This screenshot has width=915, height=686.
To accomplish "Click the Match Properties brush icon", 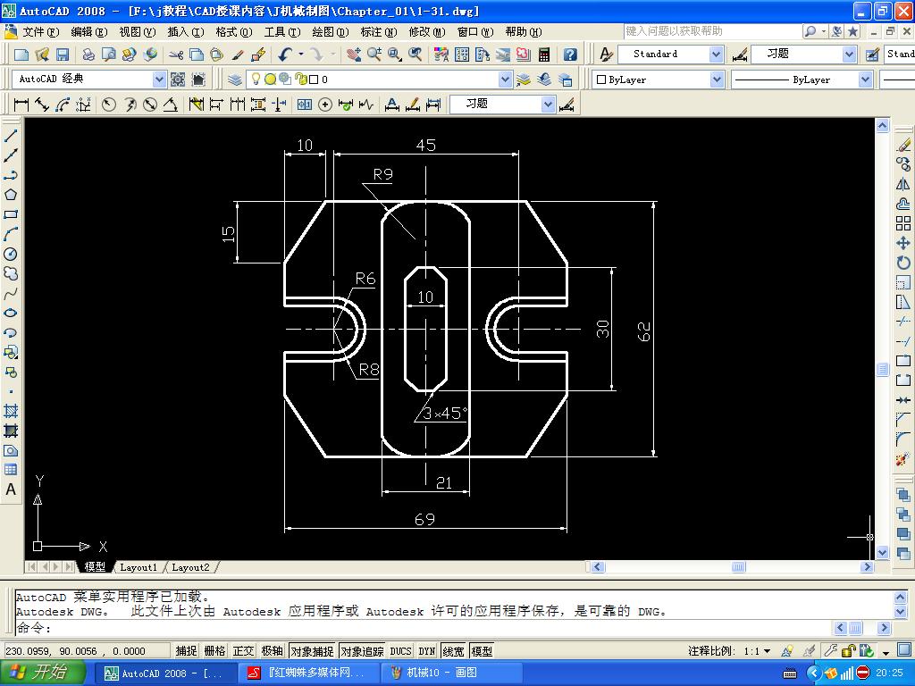I will pos(238,54).
